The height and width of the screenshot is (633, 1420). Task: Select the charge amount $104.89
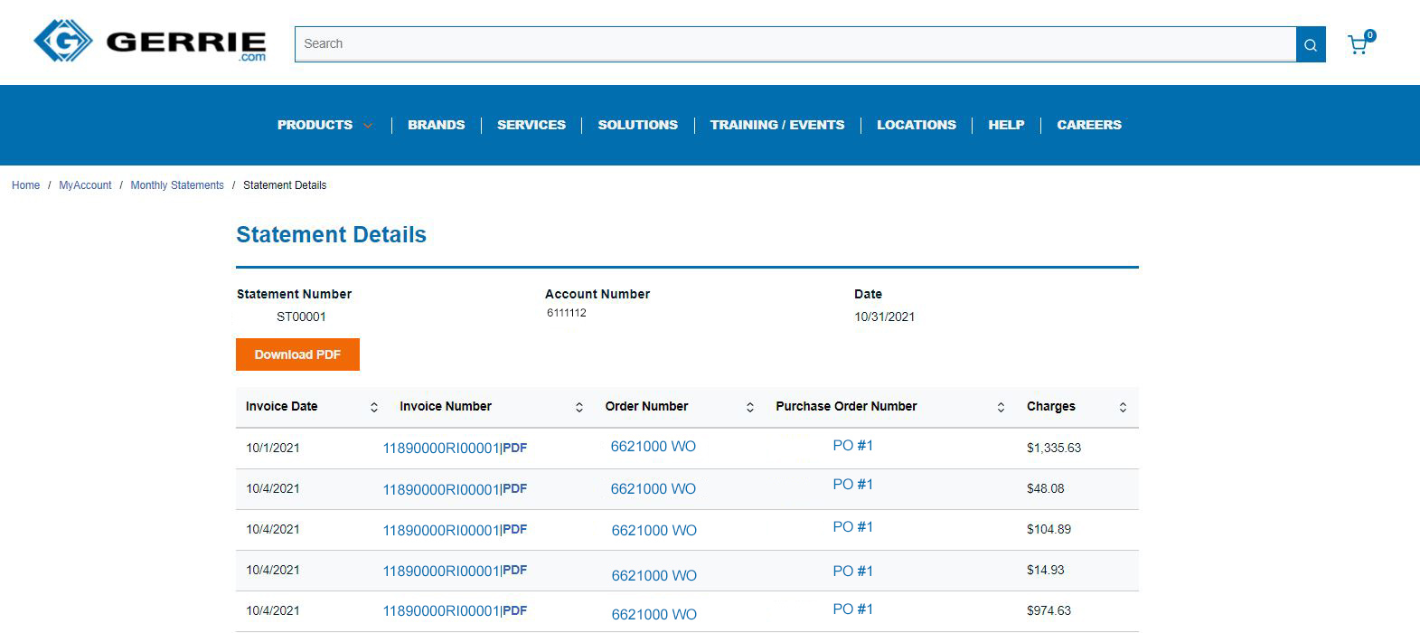(x=1049, y=529)
